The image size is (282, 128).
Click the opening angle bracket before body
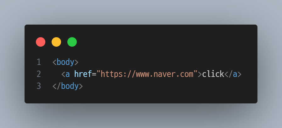point(54,62)
